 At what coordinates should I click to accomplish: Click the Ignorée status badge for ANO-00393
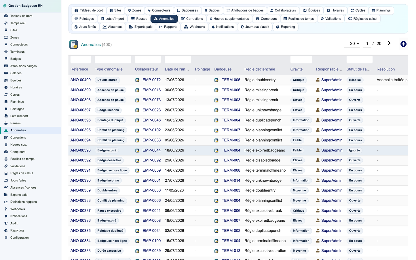click(355, 150)
